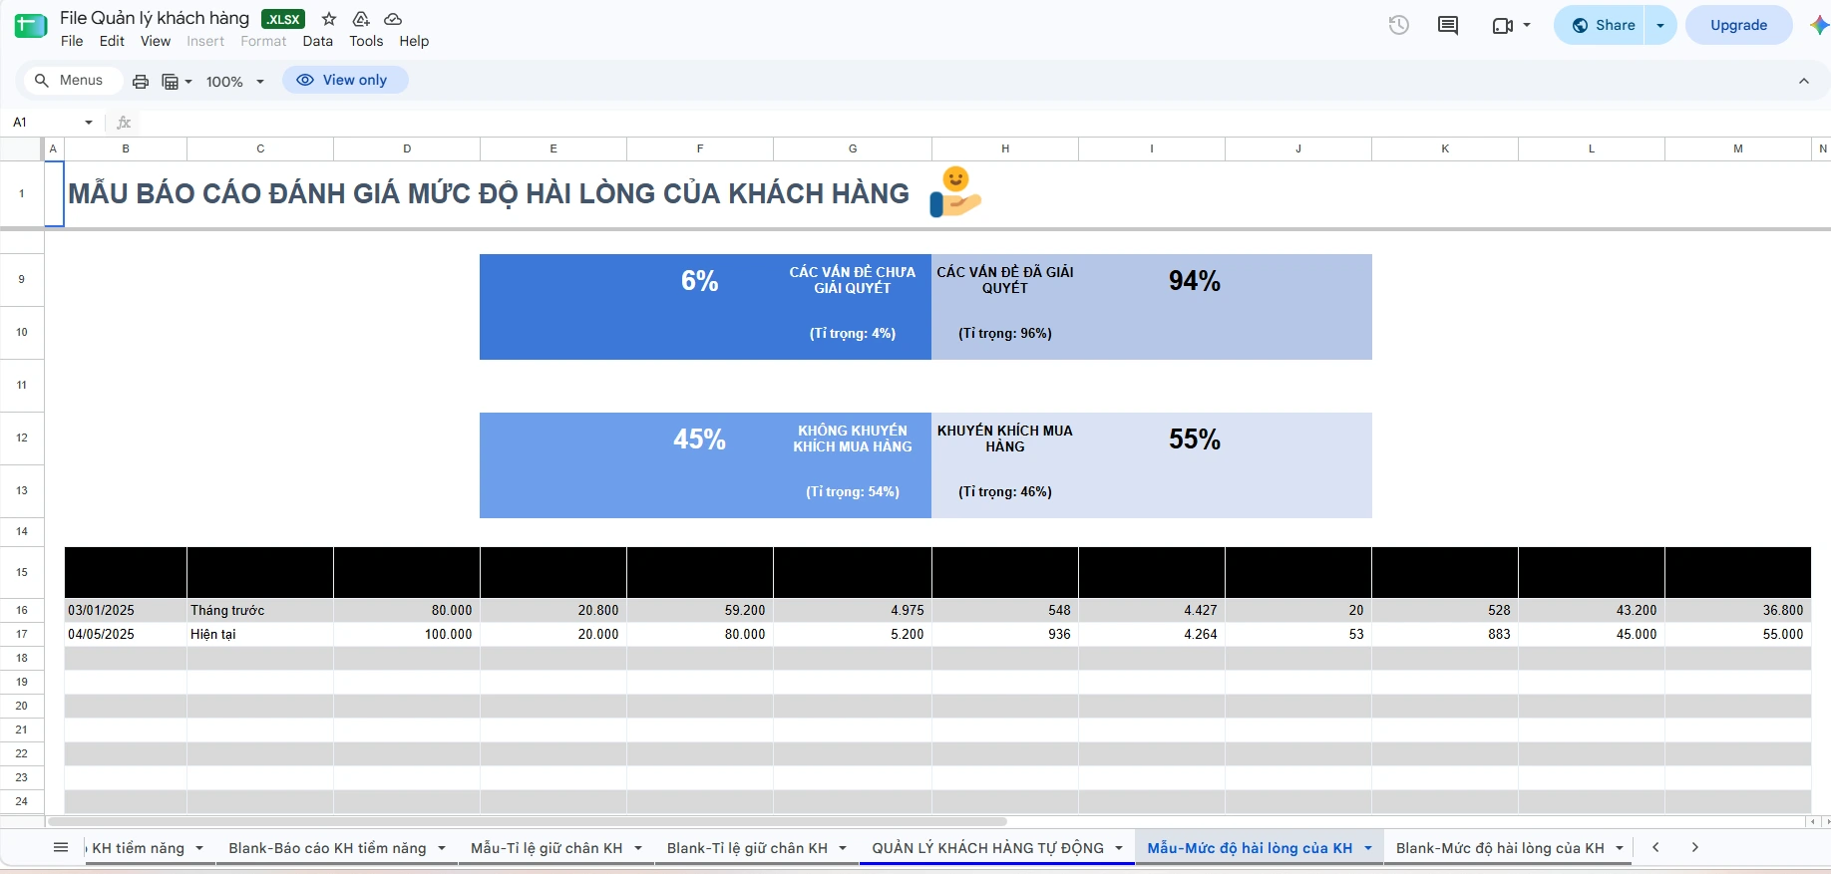Open the zoom 100% dropdown
Screen dimensions: 1831x874
(x=235, y=82)
